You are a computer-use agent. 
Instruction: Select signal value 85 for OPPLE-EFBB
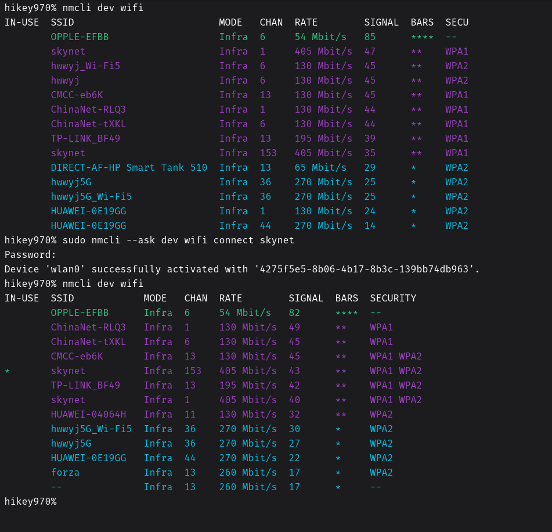(370, 37)
